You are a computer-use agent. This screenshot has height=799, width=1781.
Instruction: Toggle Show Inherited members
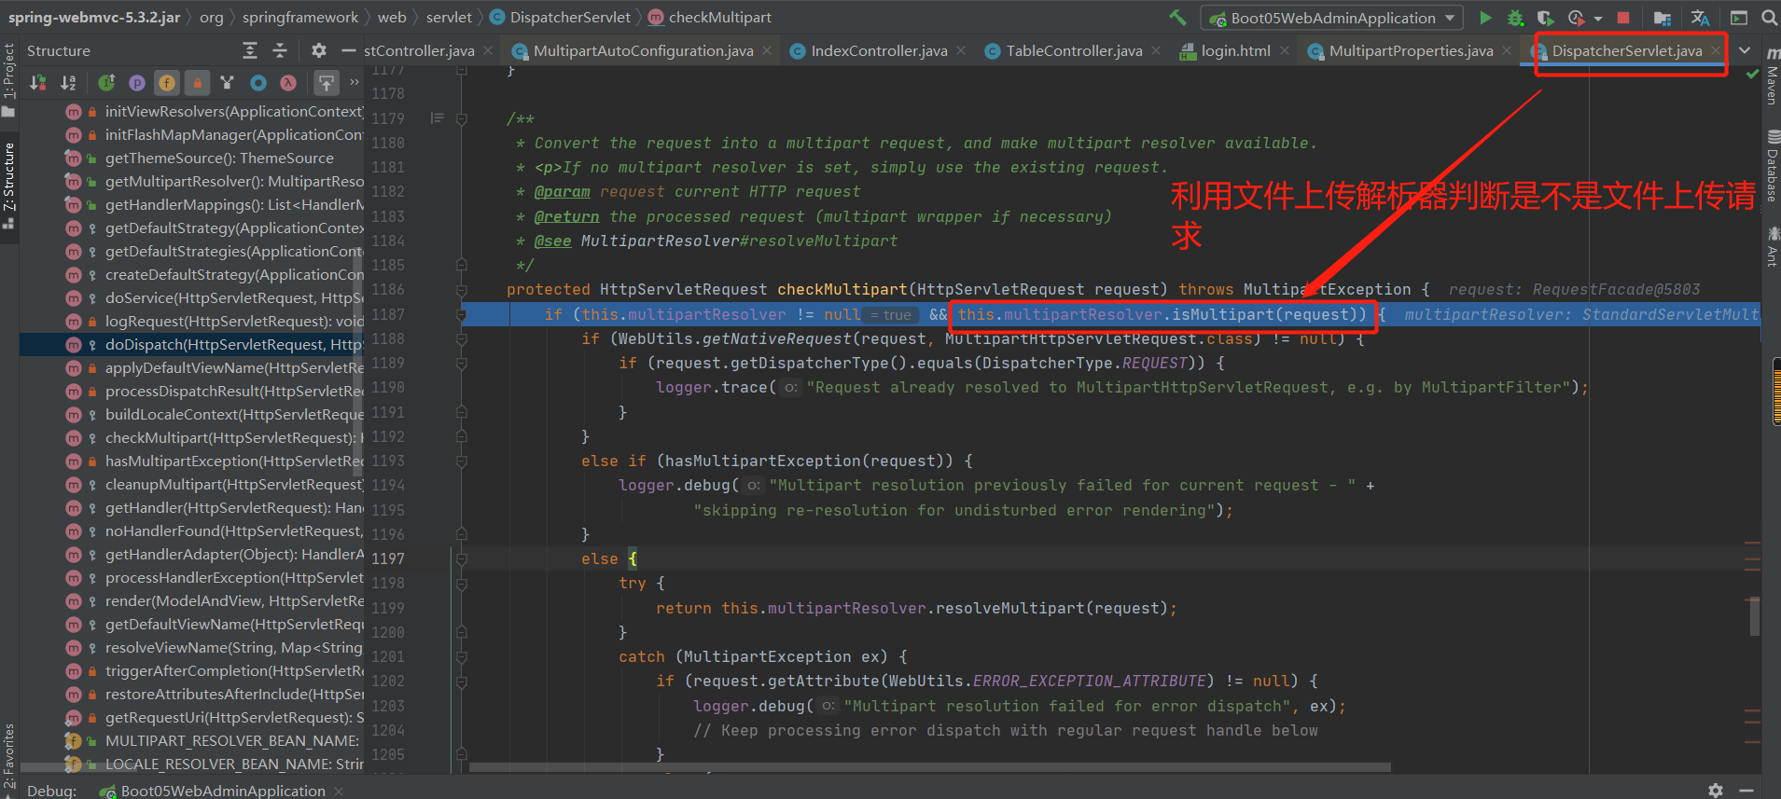106,83
